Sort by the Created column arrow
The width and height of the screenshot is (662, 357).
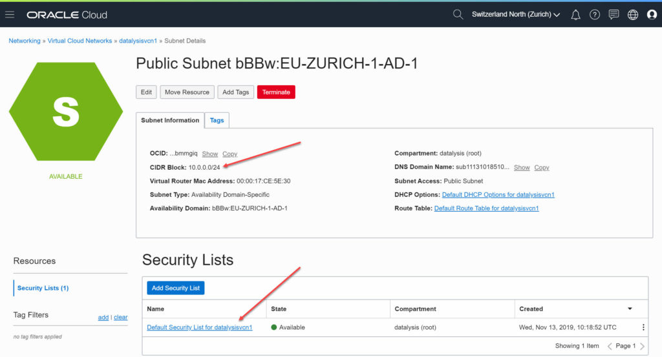630,309
